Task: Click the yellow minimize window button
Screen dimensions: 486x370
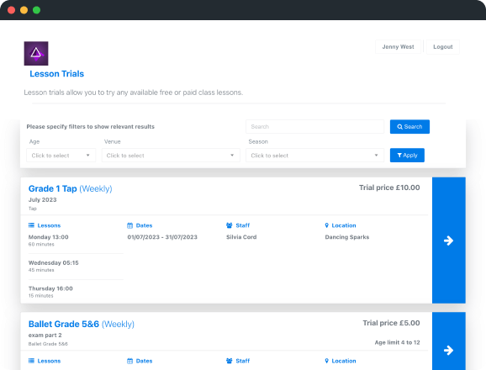Action: click(24, 10)
